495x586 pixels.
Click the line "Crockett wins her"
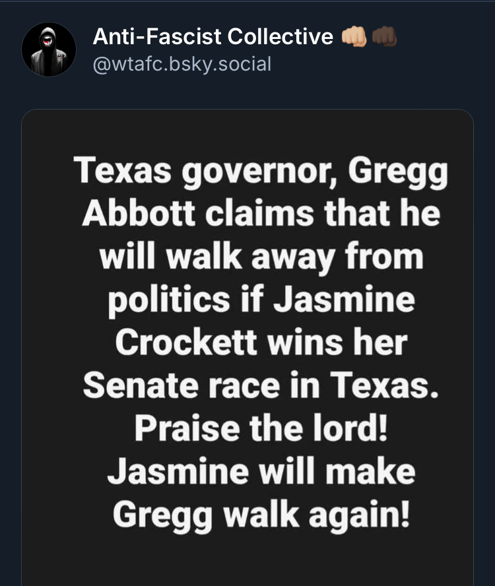point(261,342)
